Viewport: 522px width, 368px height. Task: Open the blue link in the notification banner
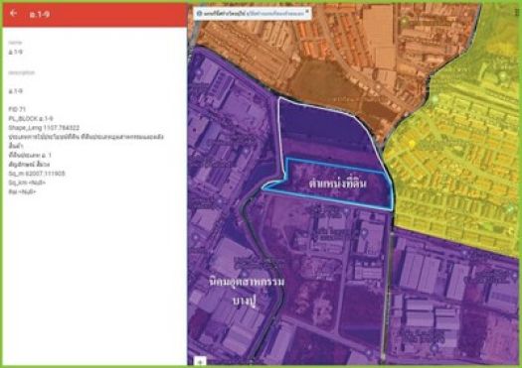pos(277,14)
